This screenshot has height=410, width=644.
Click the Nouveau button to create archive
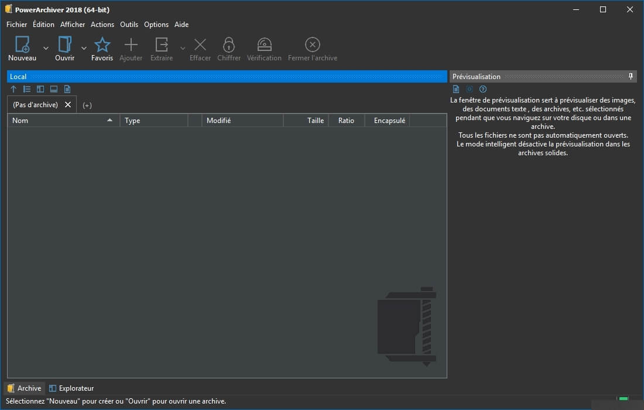(x=22, y=44)
